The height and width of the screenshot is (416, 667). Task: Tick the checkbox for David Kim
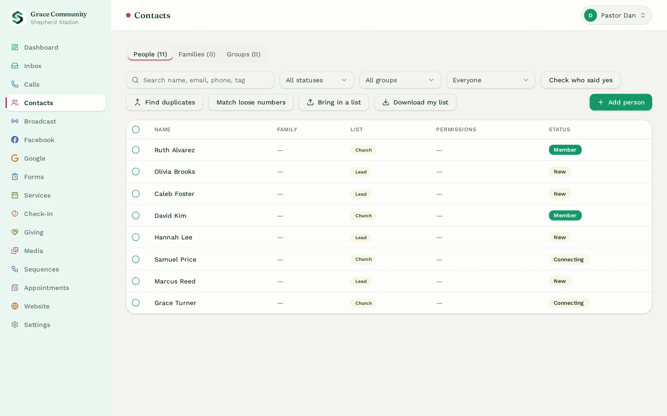pos(136,215)
